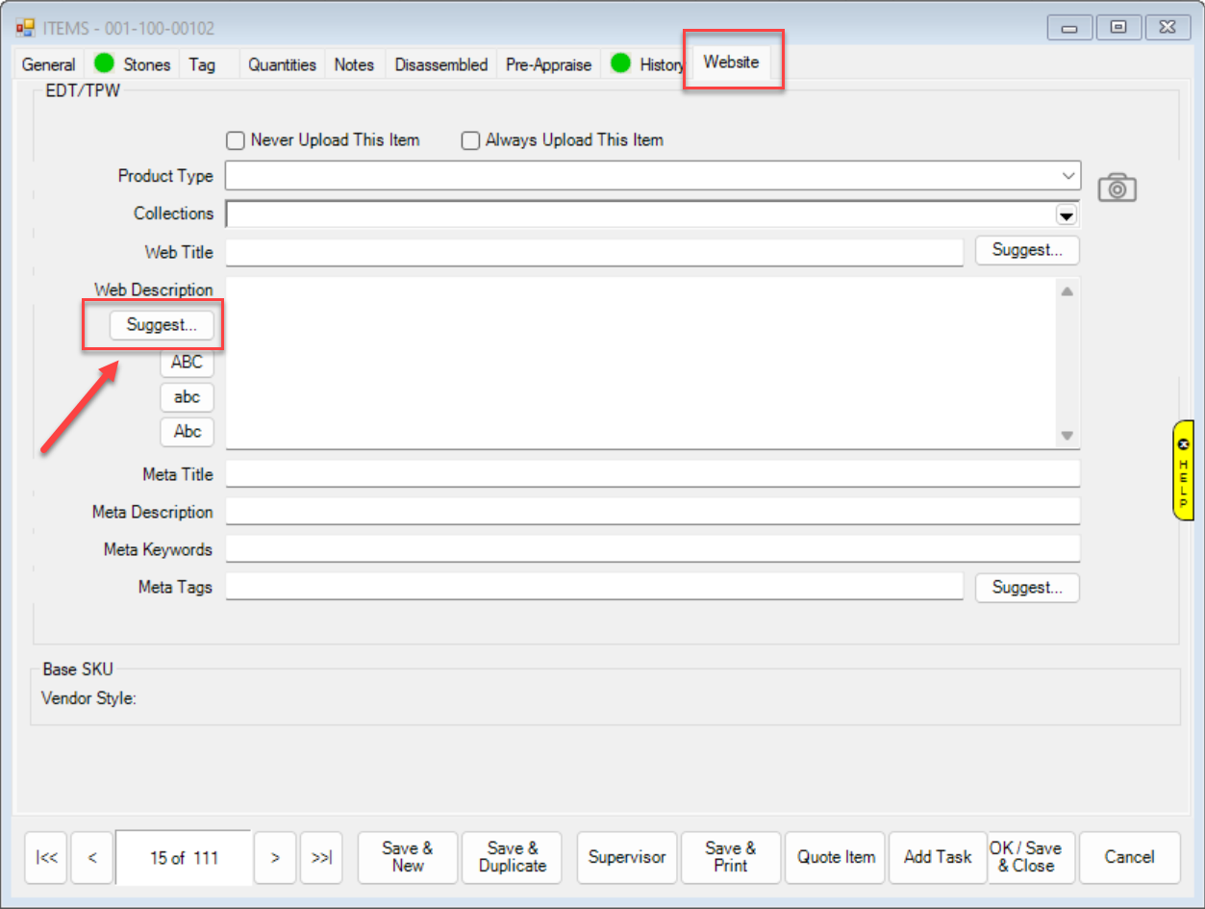This screenshot has height=909, width=1205.
Task: Jump to last record with >>| button
Action: point(322,857)
